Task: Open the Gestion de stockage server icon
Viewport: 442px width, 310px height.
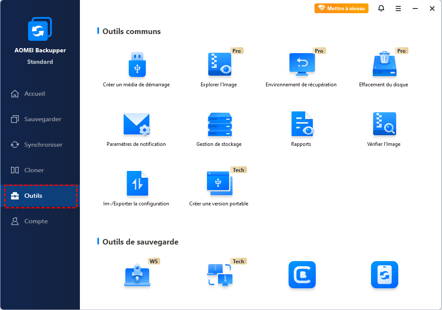Action: [x=220, y=125]
